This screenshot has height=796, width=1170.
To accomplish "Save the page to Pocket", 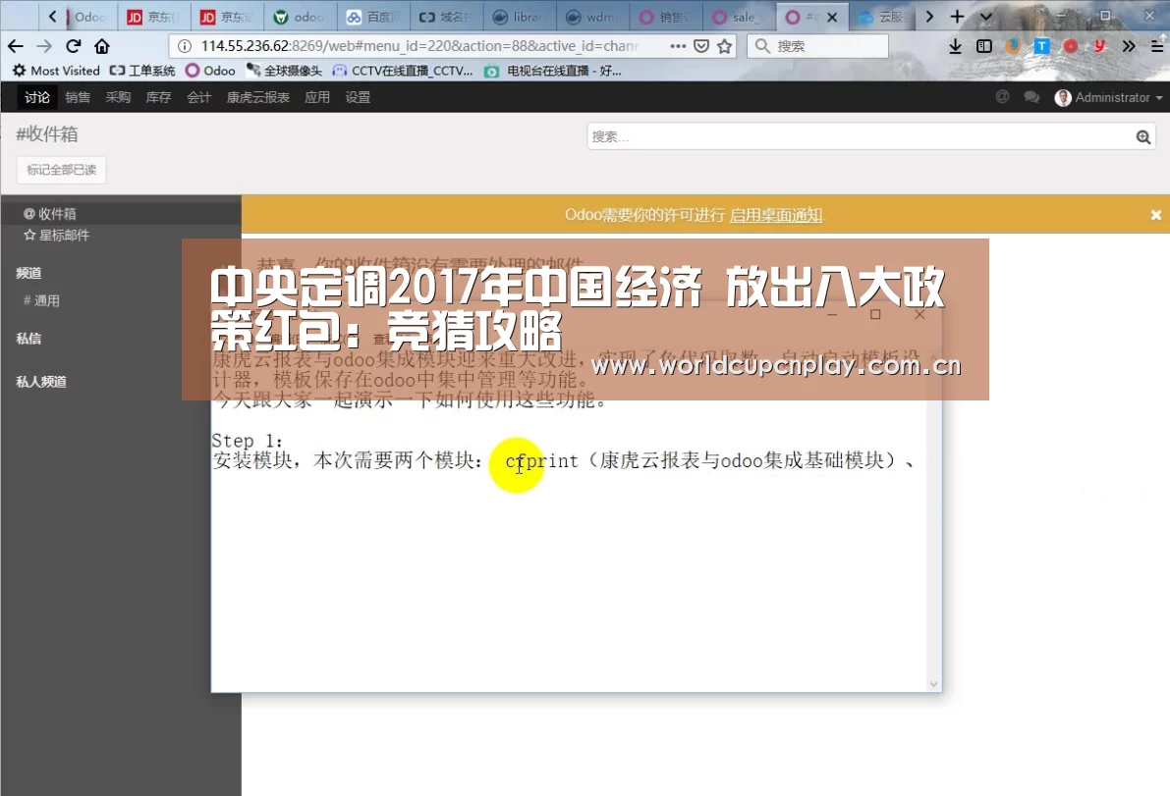I will click(x=701, y=46).
